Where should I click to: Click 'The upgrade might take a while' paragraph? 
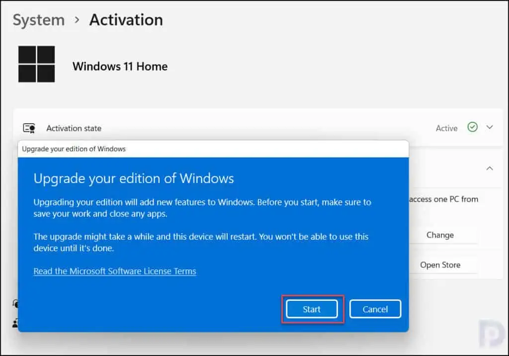point(201,242)
